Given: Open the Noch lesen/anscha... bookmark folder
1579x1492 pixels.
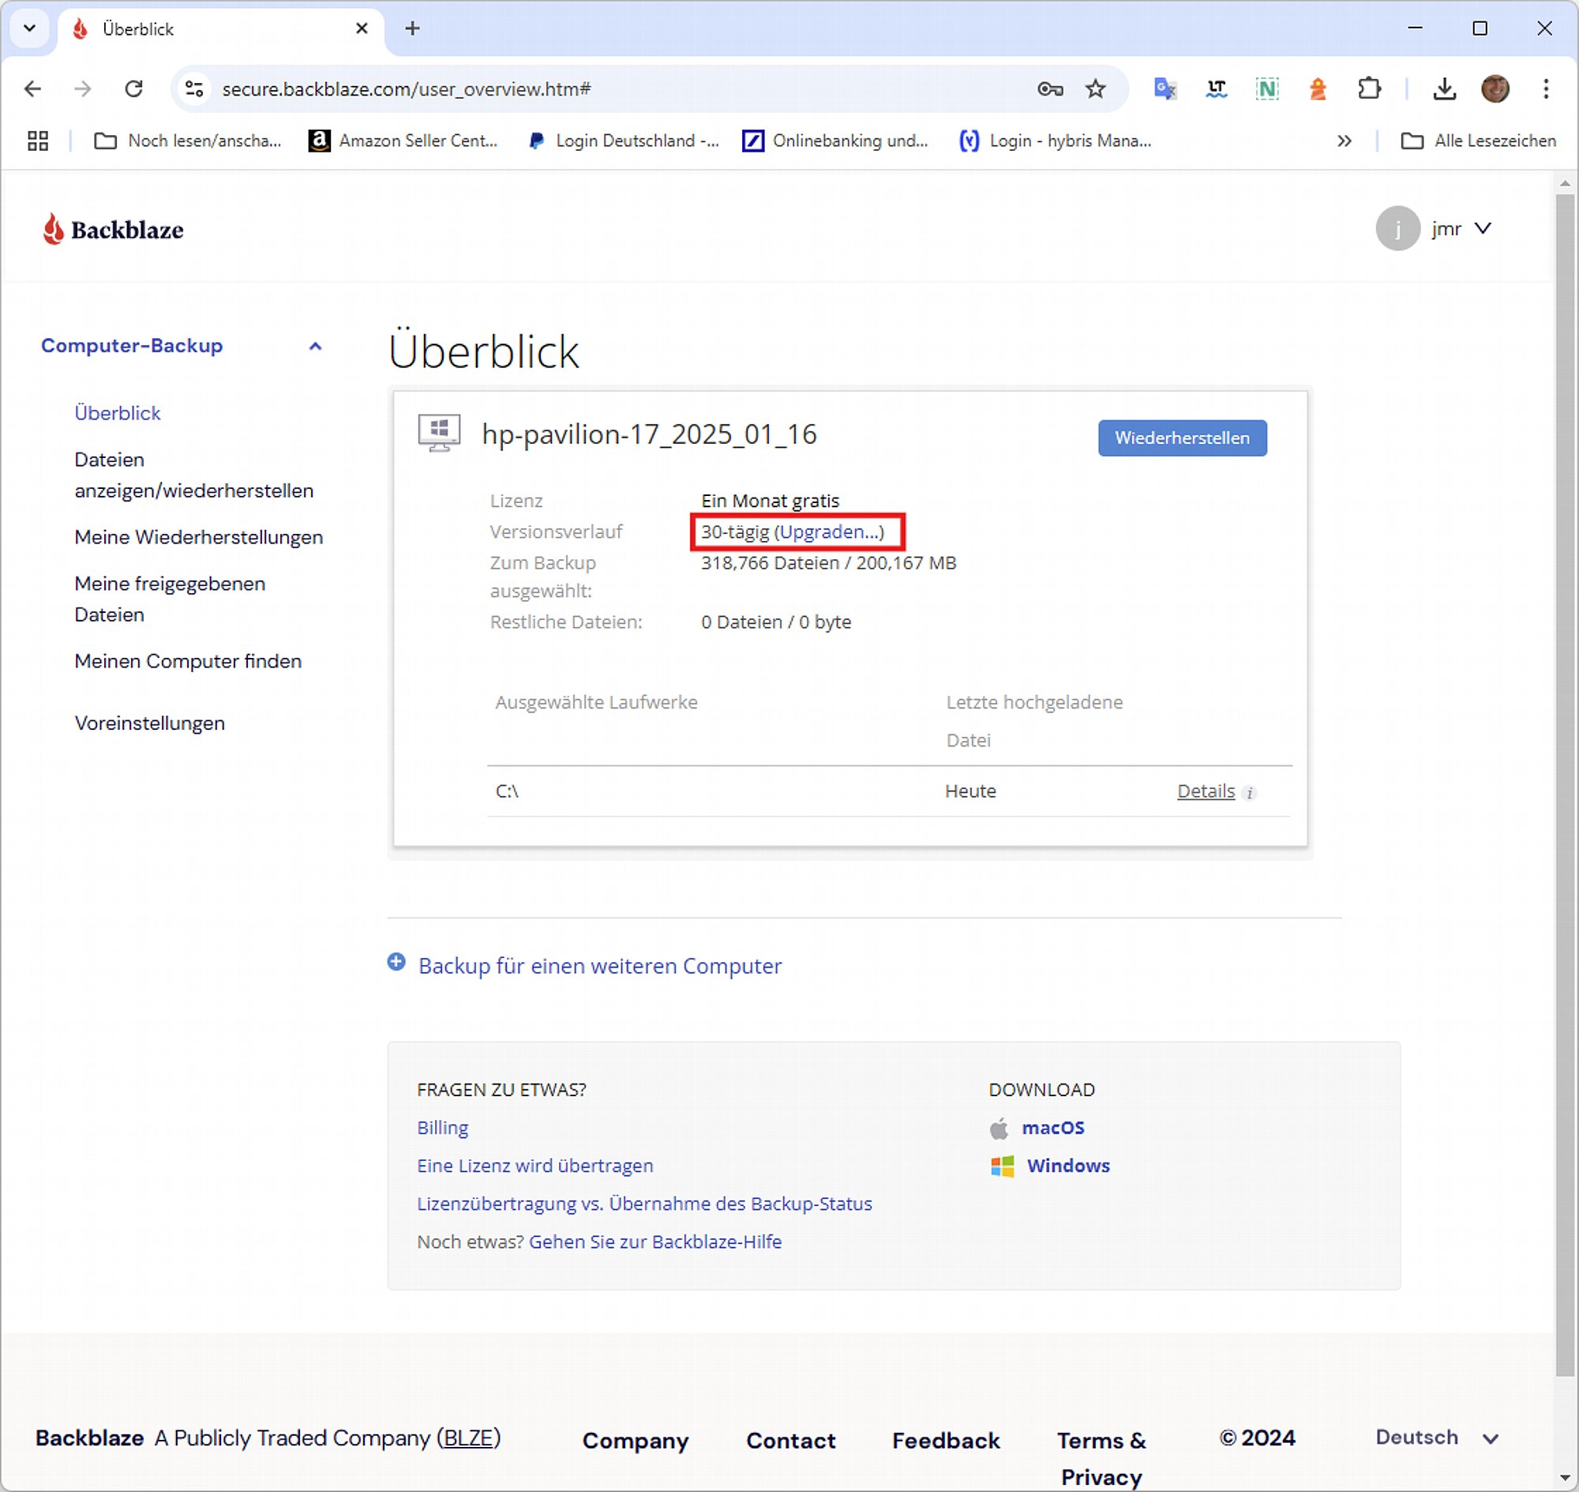Looking at the screenshot, I should (188, 141).
